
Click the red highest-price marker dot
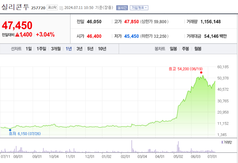[201, 73]
